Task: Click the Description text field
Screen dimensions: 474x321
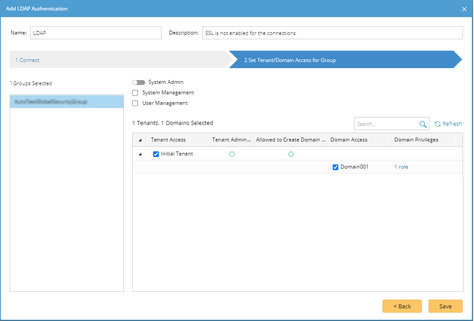Action: (x=332, y=33)
